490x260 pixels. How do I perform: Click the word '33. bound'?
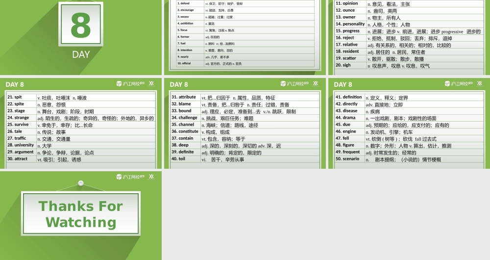181,111
